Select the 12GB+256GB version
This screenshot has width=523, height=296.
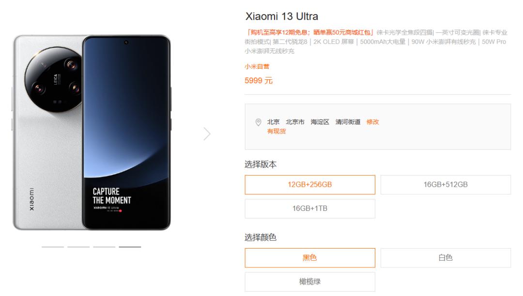[x=310, y=185]
